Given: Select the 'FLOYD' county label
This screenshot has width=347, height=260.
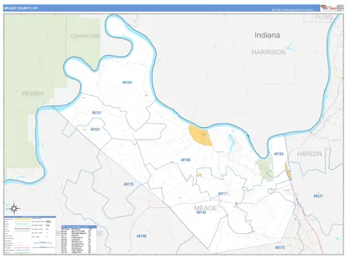Looking at the screenshot, I should click(324, 17).
